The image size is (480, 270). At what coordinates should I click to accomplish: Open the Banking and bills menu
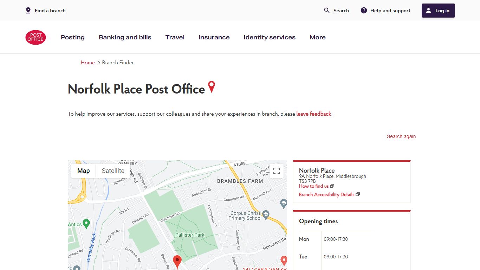[125, 37]
